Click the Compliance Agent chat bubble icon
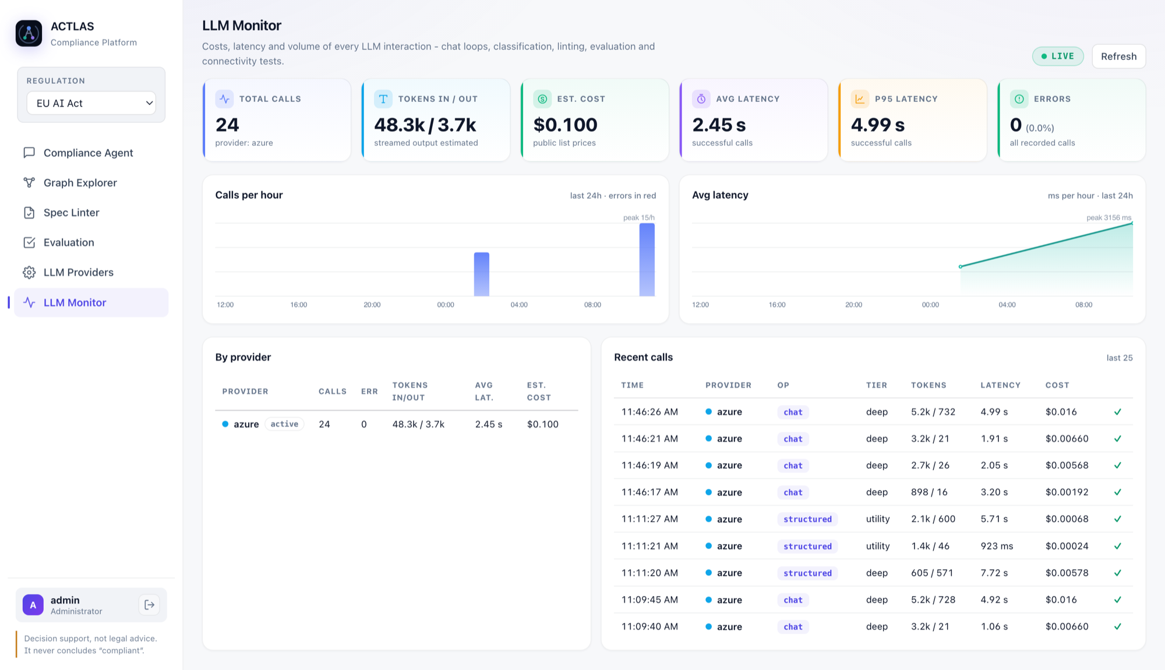 29,153
